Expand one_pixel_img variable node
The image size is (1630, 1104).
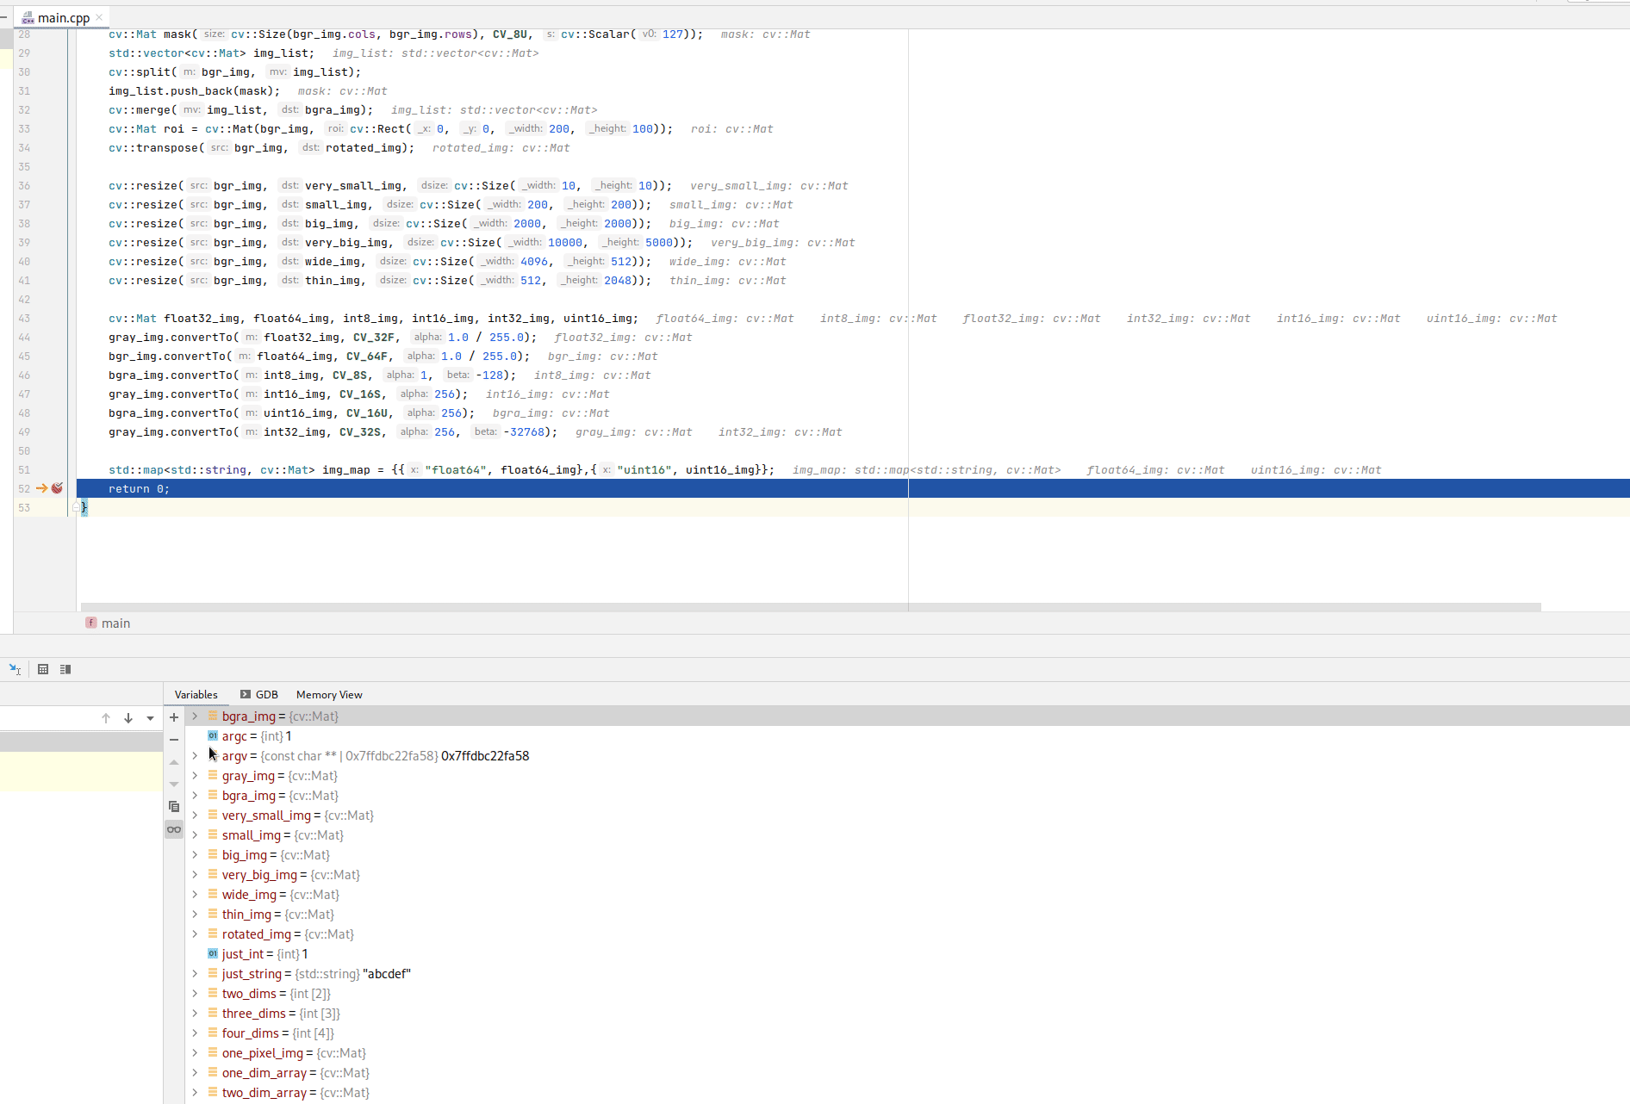195,1052
